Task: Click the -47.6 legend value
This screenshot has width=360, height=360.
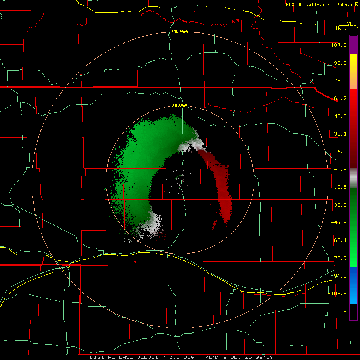Action: tap(339, 223)
